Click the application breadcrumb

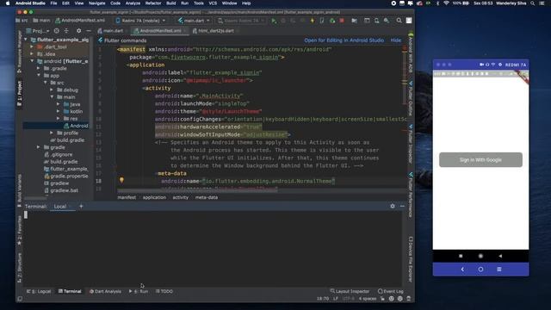click(x=154, y=197)
